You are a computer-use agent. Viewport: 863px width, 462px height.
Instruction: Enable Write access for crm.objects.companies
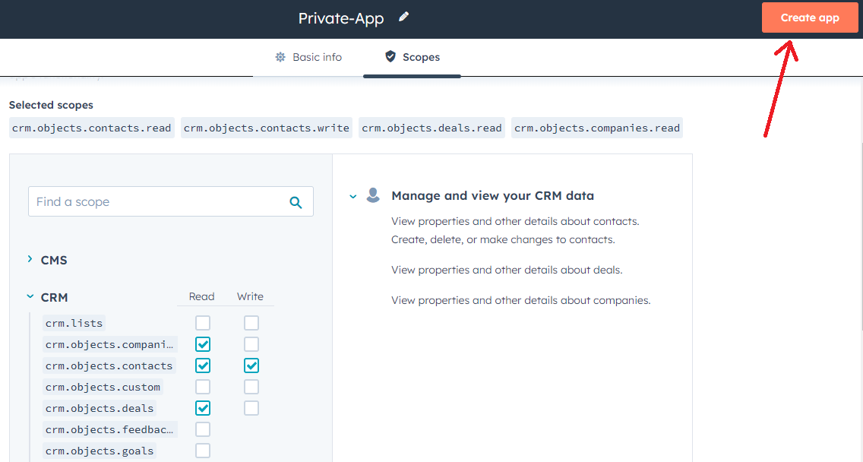pyautogui.click(x=251, y=344)
